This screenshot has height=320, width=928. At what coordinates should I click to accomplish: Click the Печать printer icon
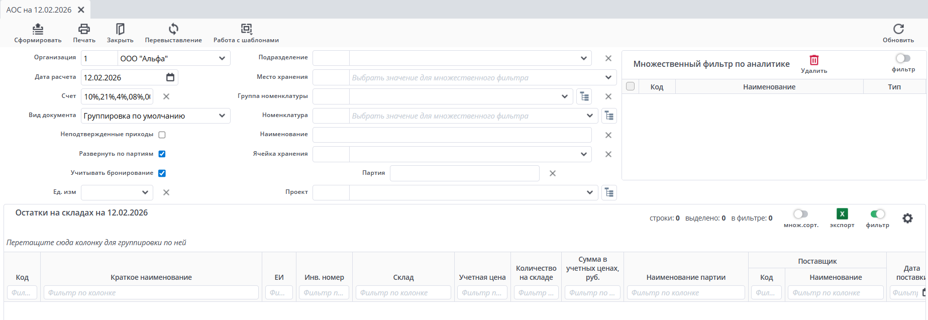(84, 29)
